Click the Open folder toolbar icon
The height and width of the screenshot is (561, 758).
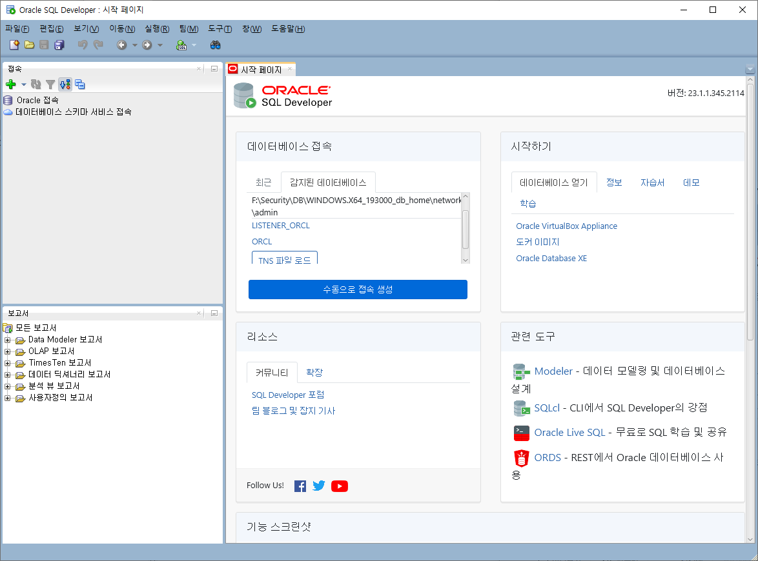(x=30, y=45)
